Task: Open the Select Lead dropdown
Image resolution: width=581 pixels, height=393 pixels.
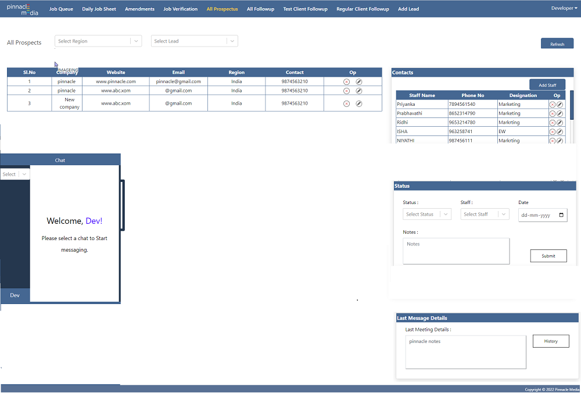Action: pos(232,41)
